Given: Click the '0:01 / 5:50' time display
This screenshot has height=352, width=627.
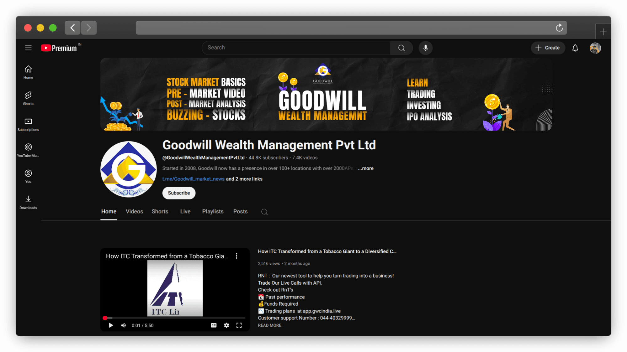Looking at the screenshot, I should 143,326.
